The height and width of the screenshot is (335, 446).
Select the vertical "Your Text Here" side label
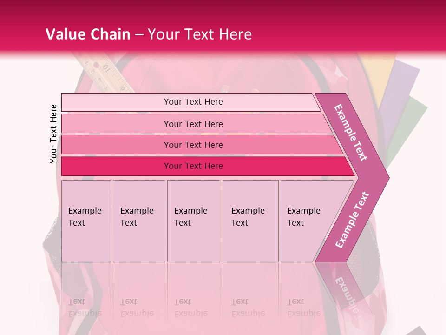click(x=53, y=134)
